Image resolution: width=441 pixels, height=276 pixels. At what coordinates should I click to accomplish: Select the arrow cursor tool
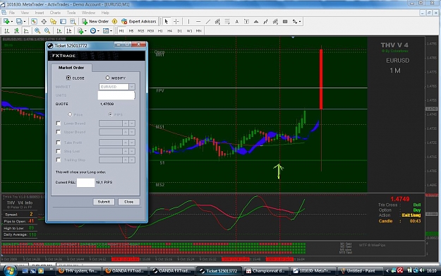click(x=167, y=21)
